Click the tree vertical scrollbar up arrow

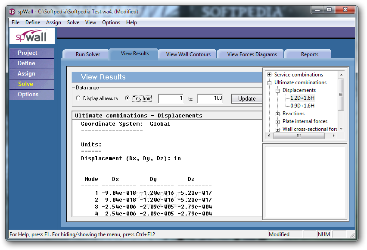click(x=341, y=75)
